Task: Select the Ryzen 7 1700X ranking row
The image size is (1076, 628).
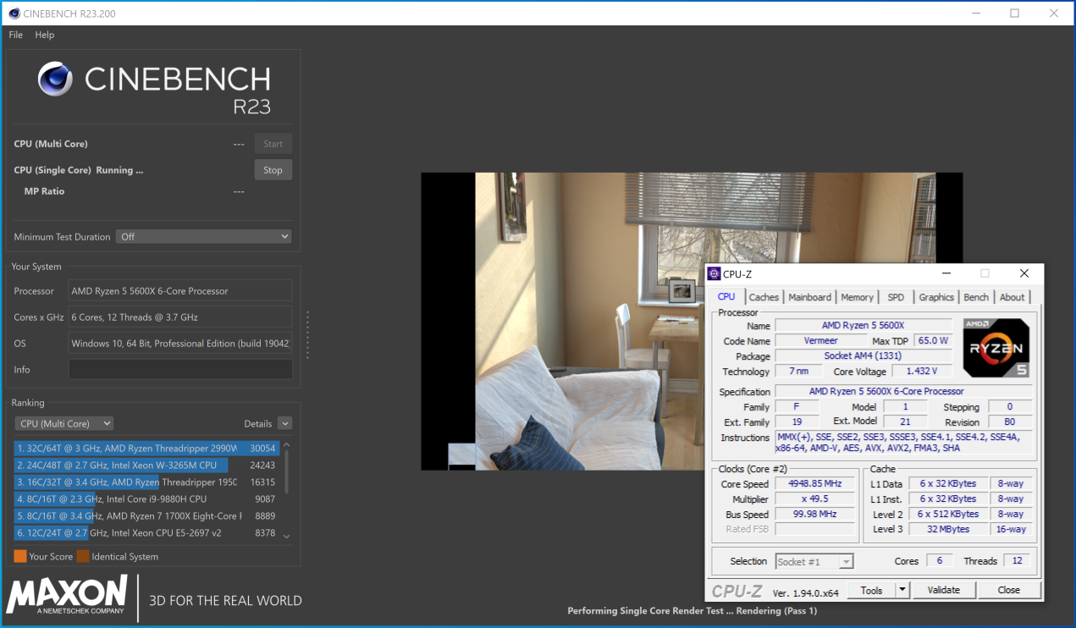Action: [146, 515]
